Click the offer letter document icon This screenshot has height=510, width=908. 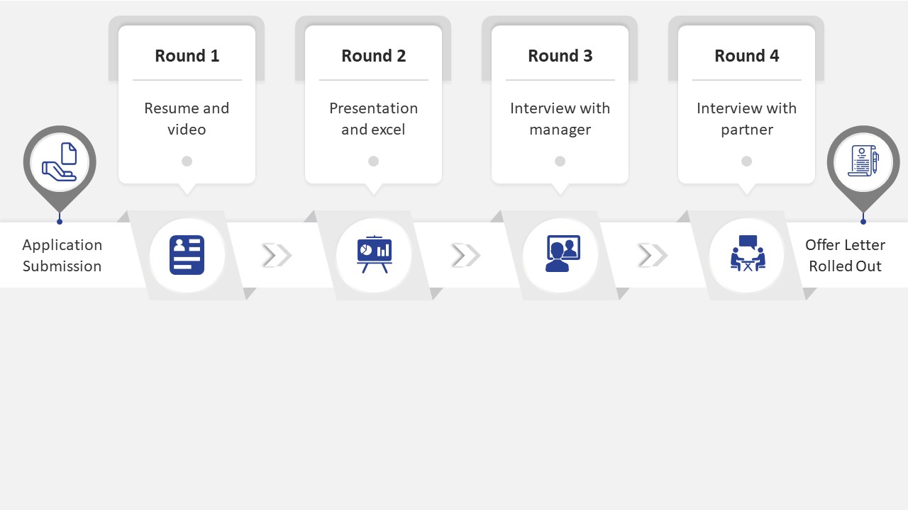863,161
